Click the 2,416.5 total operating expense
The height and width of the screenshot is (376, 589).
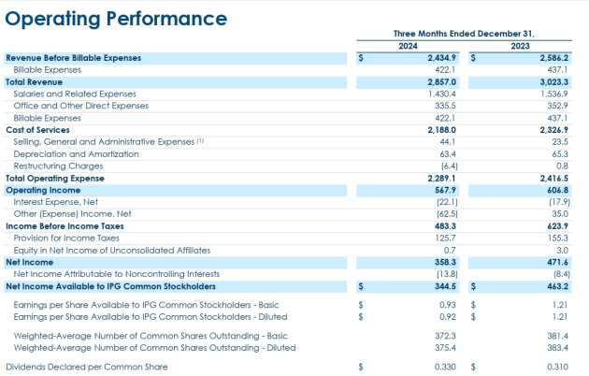(554, 179)
